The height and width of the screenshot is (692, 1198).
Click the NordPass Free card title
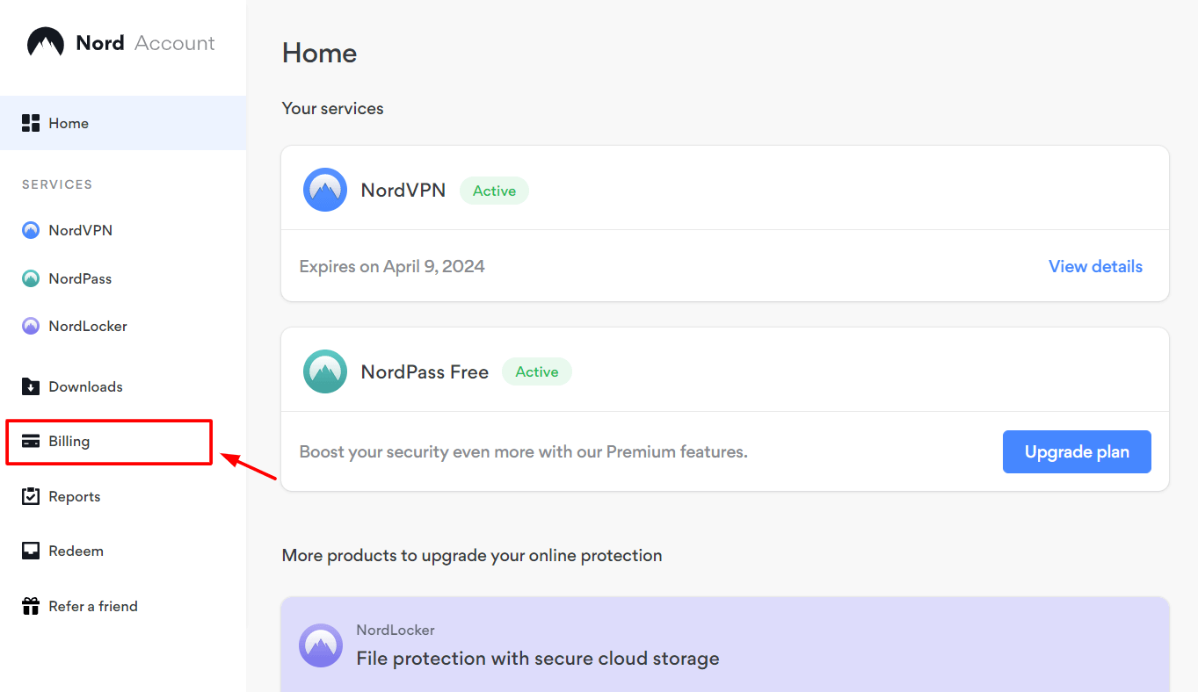tap(425, 371)
